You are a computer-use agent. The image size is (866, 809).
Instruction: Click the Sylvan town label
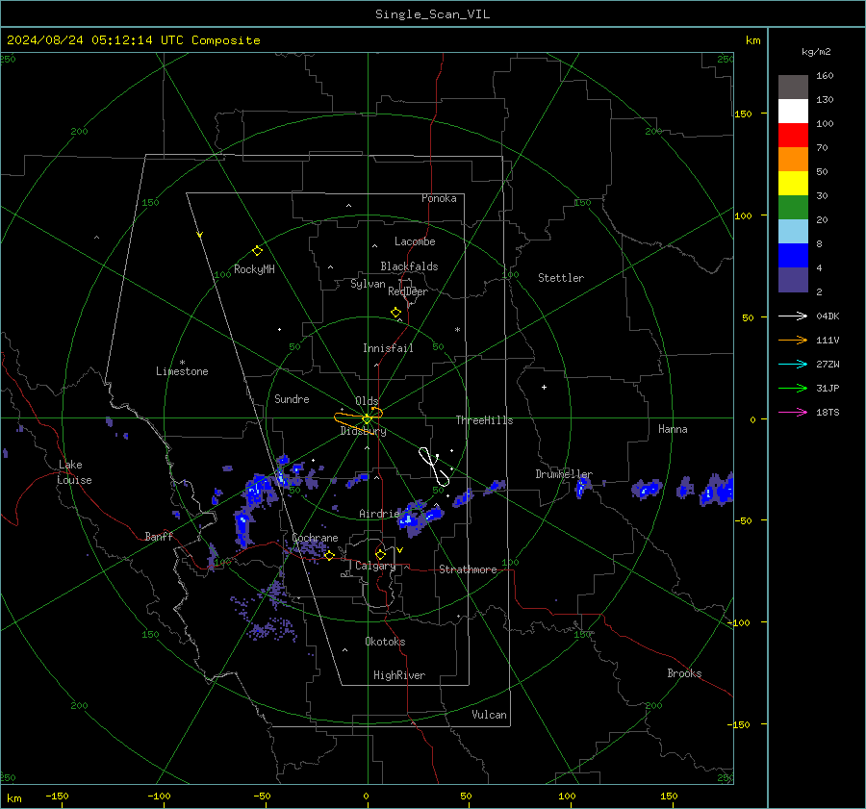(368, 284)
